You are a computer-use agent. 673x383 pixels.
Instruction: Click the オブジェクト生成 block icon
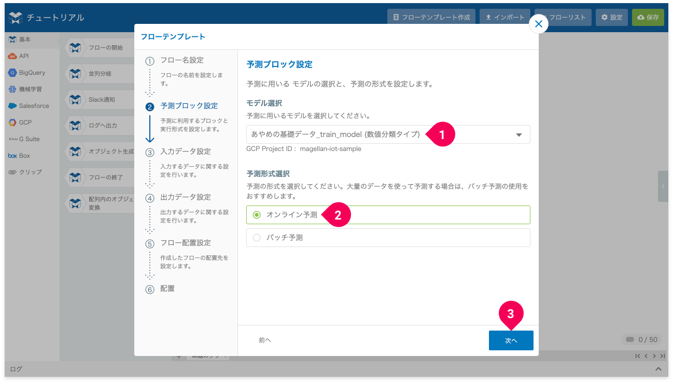tap(75, 152)
